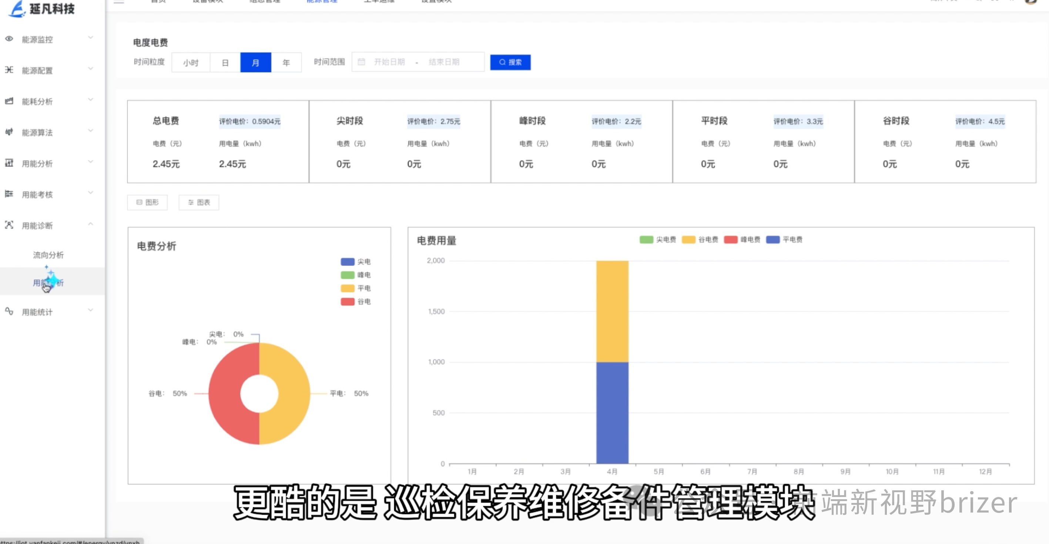Select 小时 time granularity
The image size is (1049, 544).
(x=191, y=63)
